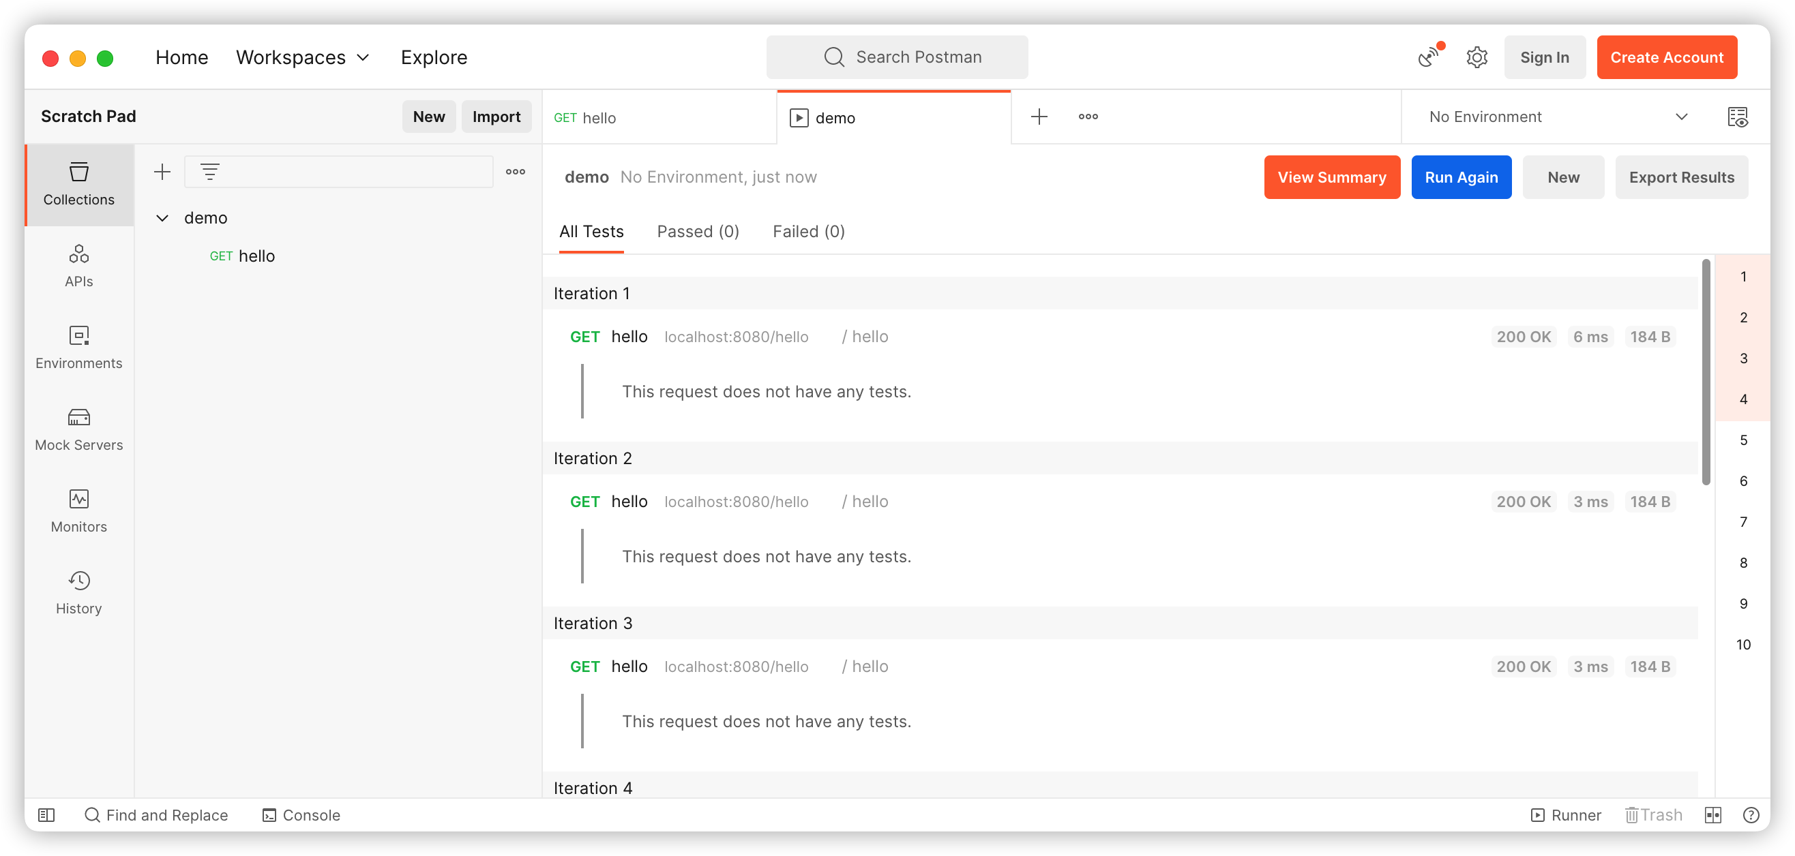
Task: Click the View Summary button
Action: pos(1331,177)
